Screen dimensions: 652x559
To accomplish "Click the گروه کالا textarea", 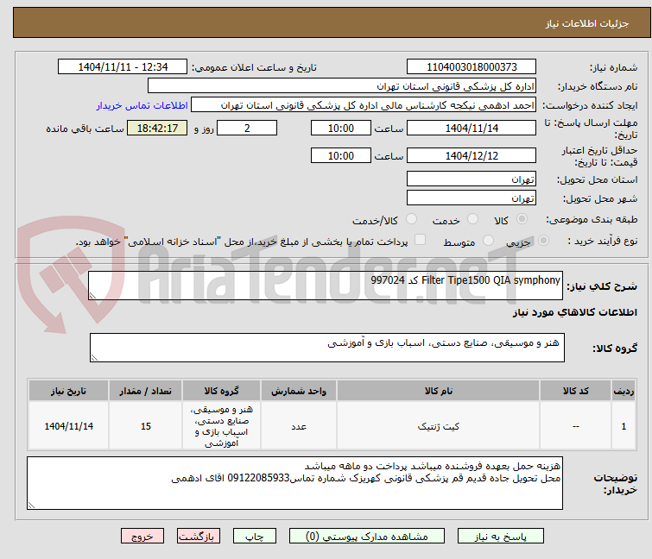I will pyautogui.click(x=326, y=348).
